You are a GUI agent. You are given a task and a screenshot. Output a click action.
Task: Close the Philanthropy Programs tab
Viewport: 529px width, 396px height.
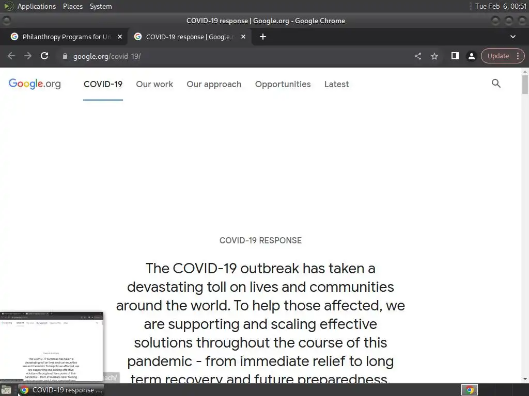click(120, 37)
